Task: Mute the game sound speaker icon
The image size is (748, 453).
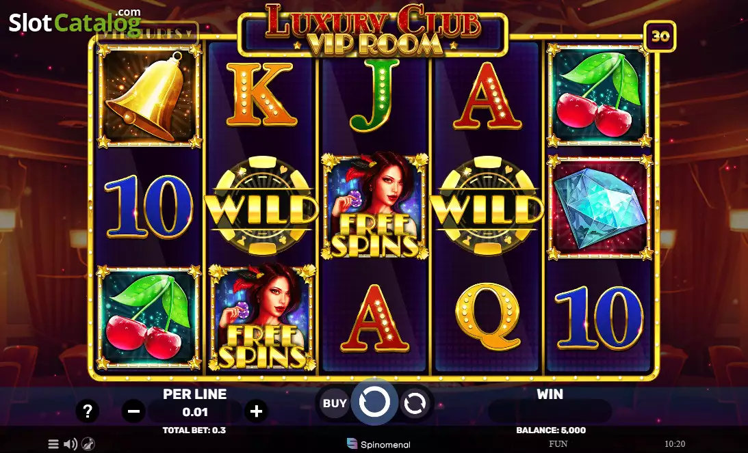Action: 70,444
